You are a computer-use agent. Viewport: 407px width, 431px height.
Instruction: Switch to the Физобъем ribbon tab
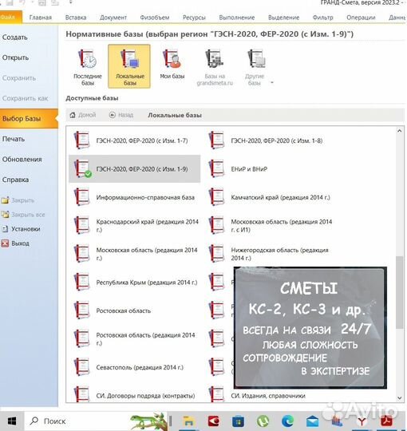(x=155, y=18)
